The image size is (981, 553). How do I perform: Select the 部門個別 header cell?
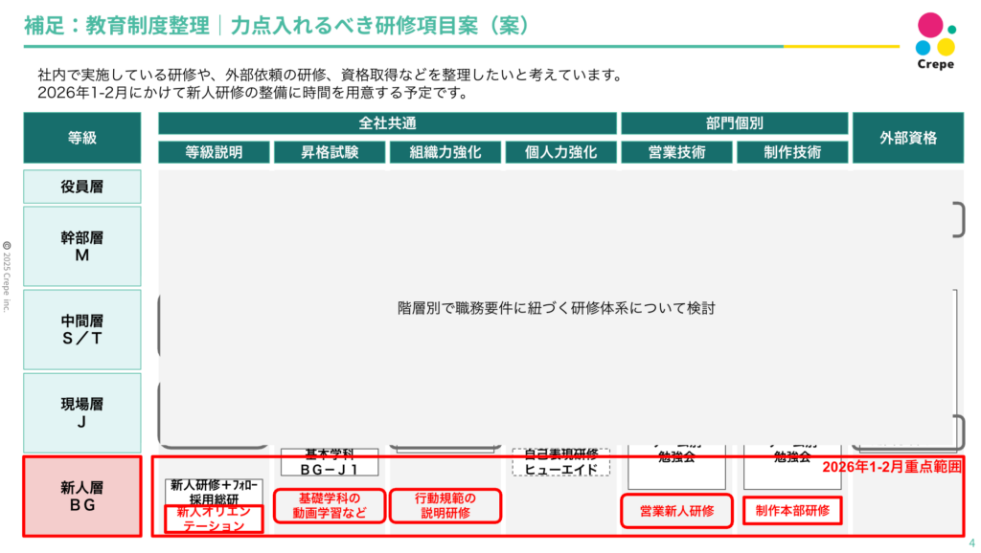point(735,123)
